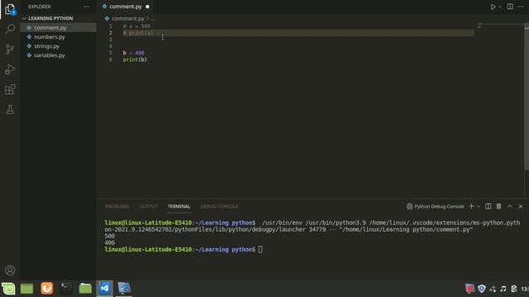Image resolution: width=529 pixels, height=297 pixels.
Task: Click the shield tray icon
Action: (481, 289)
